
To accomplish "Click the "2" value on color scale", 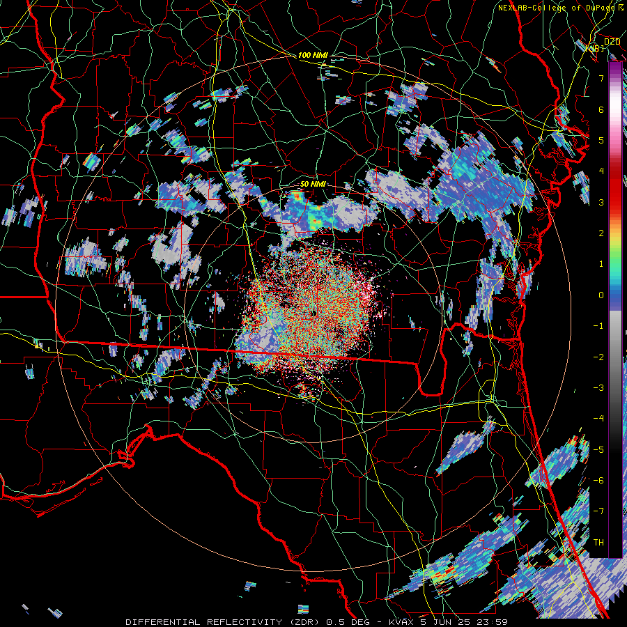I will 601,233.
